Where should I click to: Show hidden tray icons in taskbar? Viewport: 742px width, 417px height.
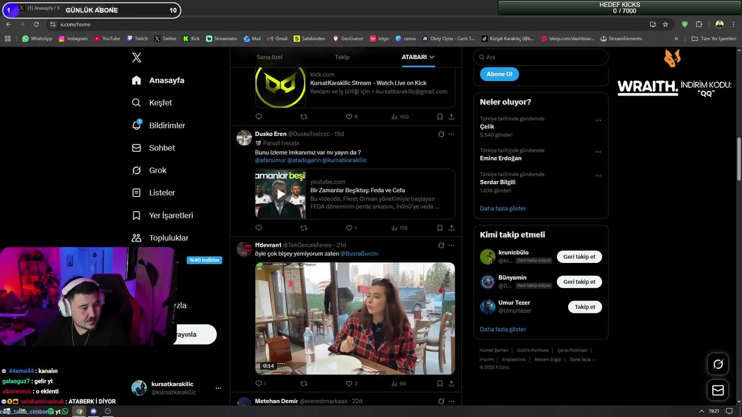pos(702,411)
